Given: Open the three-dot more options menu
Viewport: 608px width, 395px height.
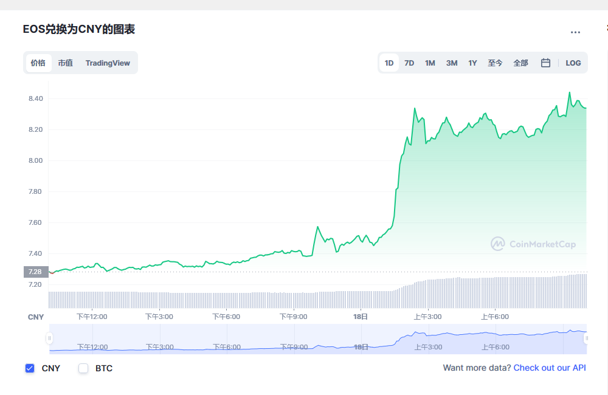Looking at the screenshot, I should point(575,33).
